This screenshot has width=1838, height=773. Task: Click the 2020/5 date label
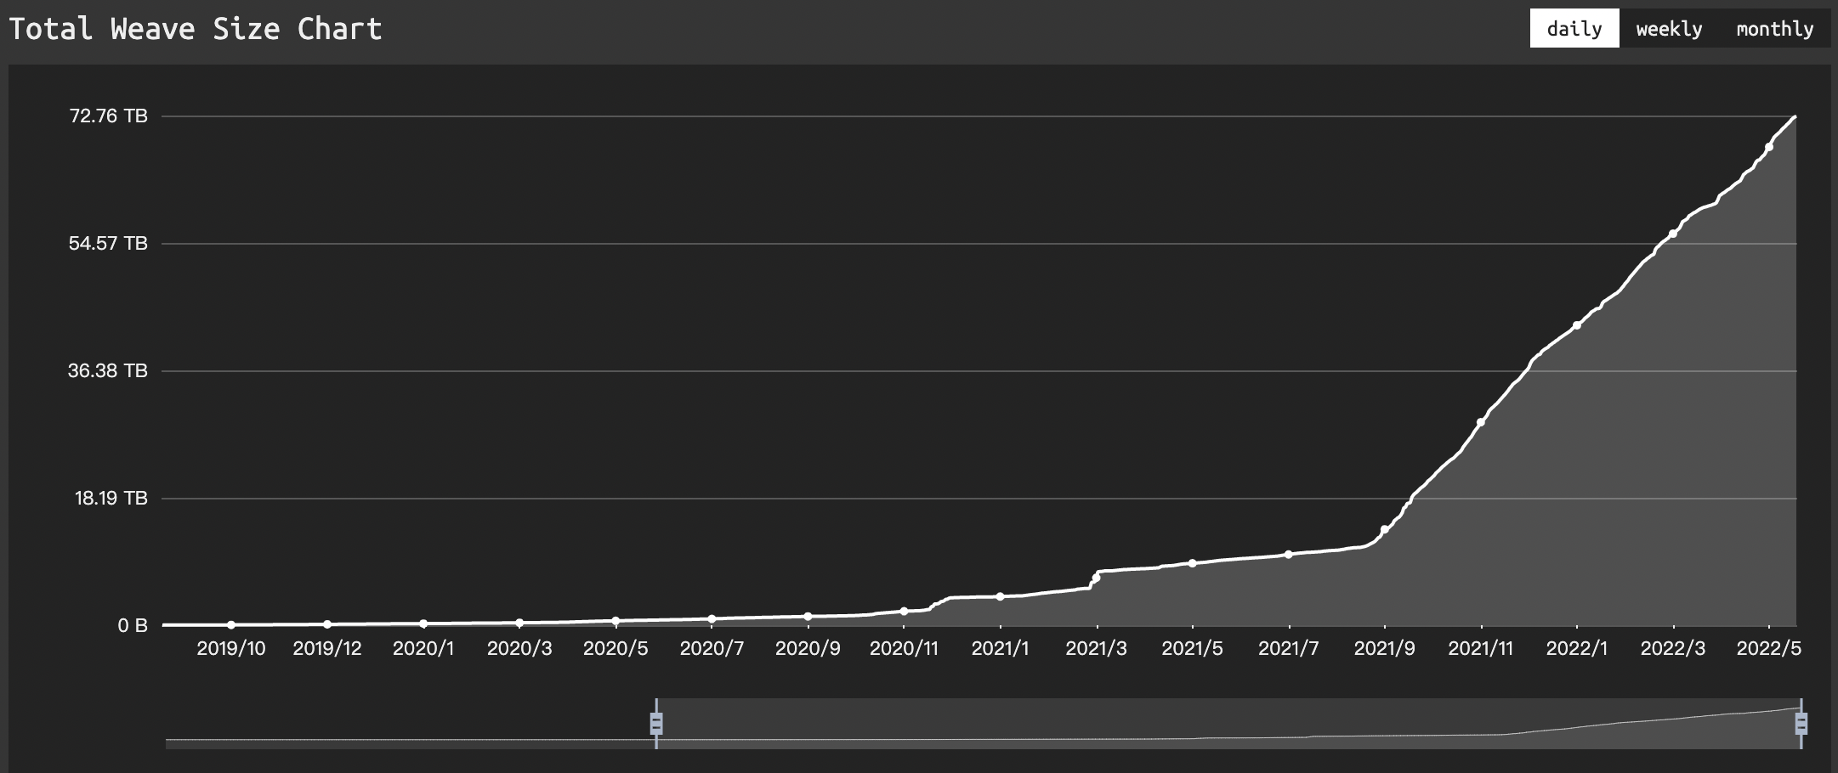tap(616, 649)
